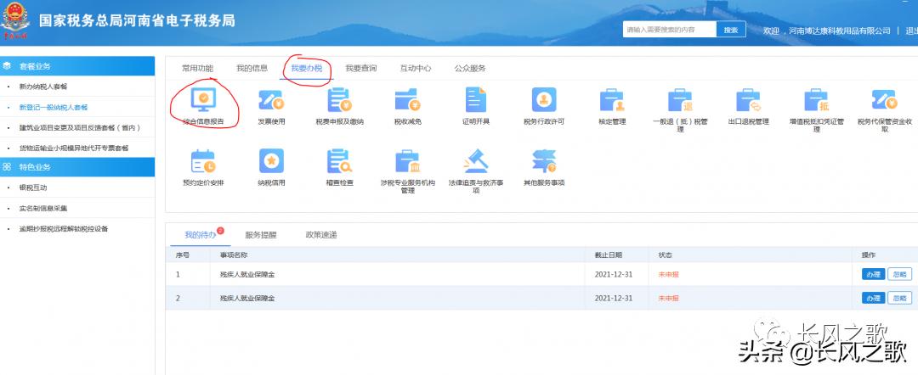
Task: Open 纳税信用 icon
Action: [x=271, y=161]
